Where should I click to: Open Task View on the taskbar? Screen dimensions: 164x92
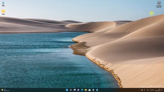point(75,90)
